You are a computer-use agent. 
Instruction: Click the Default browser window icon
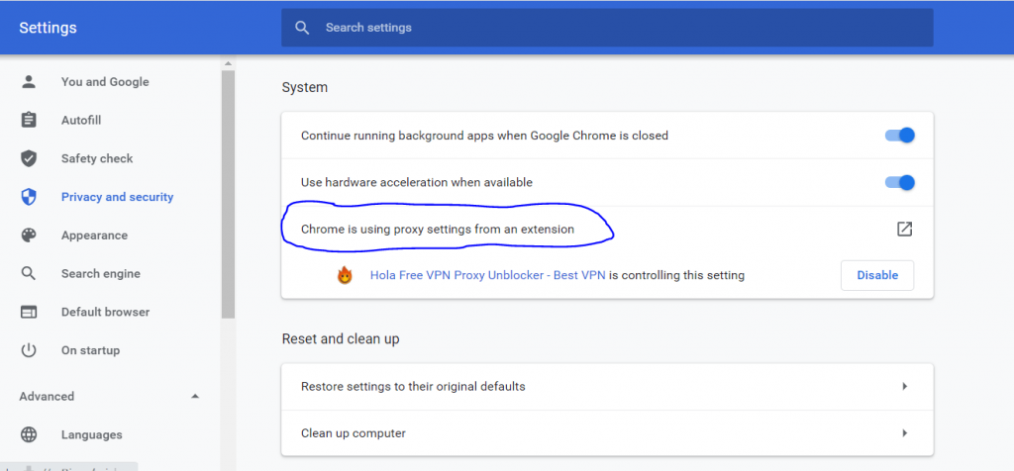point(29,313)
